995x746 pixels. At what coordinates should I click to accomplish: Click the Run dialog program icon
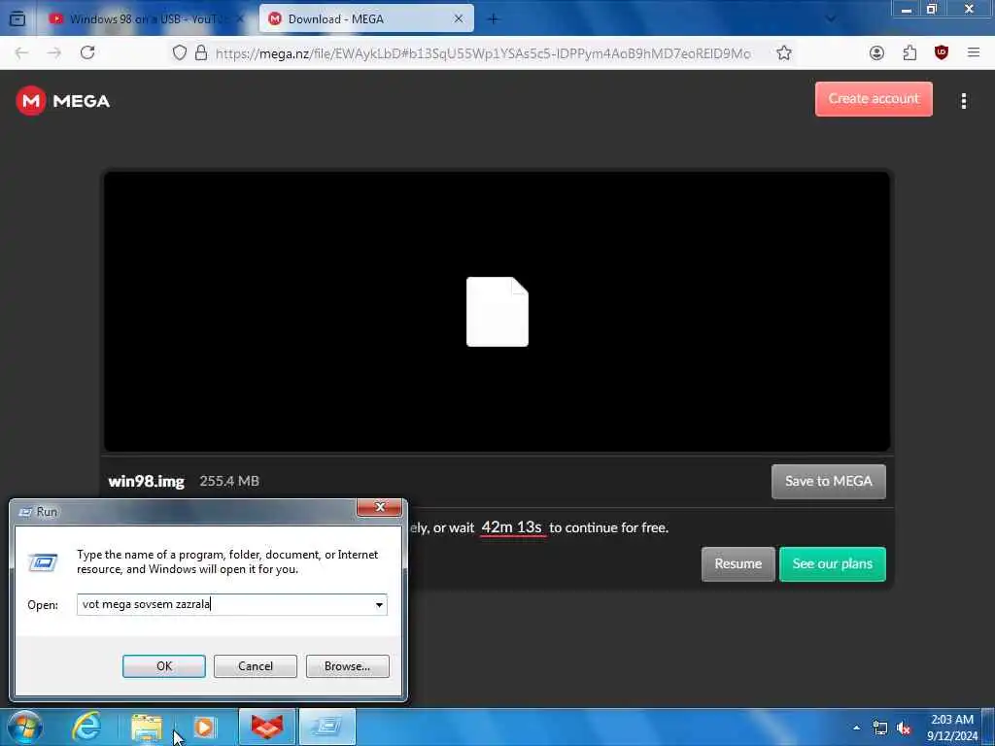click(43, 562)
